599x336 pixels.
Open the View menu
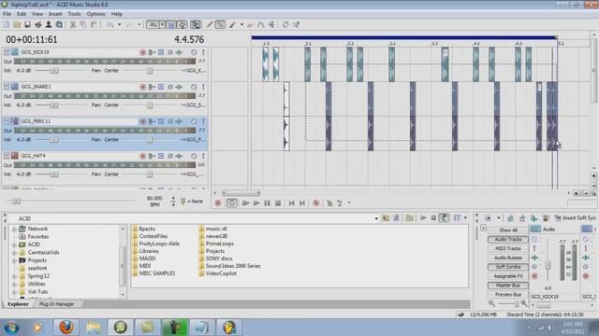tap(37, 14)
